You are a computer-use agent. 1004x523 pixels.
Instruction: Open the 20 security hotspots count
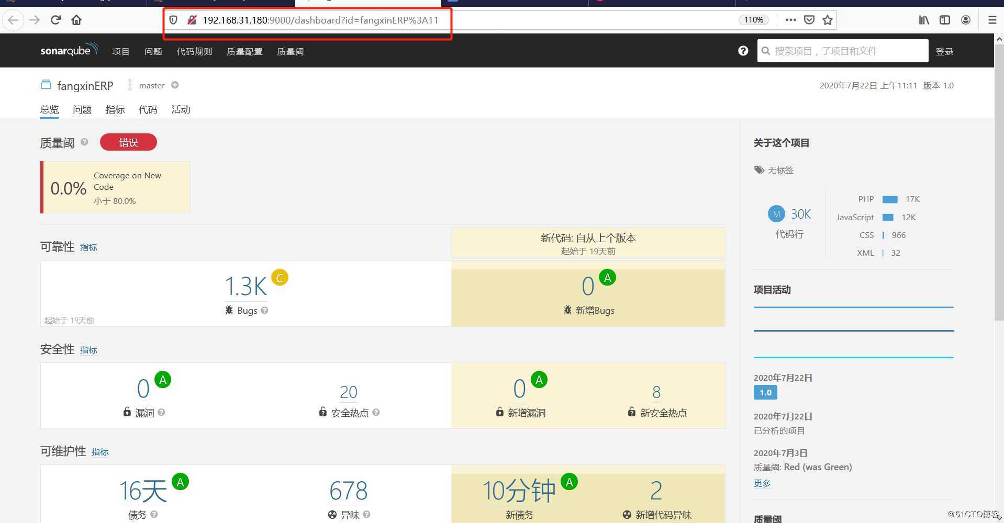(349, 392)
